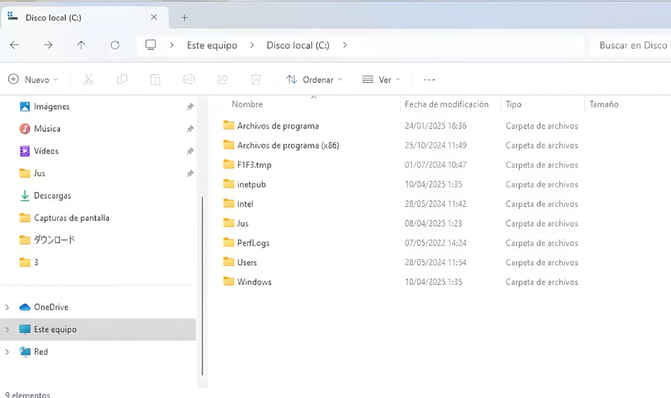Navigate back with the left arrow

click(15, 46)
